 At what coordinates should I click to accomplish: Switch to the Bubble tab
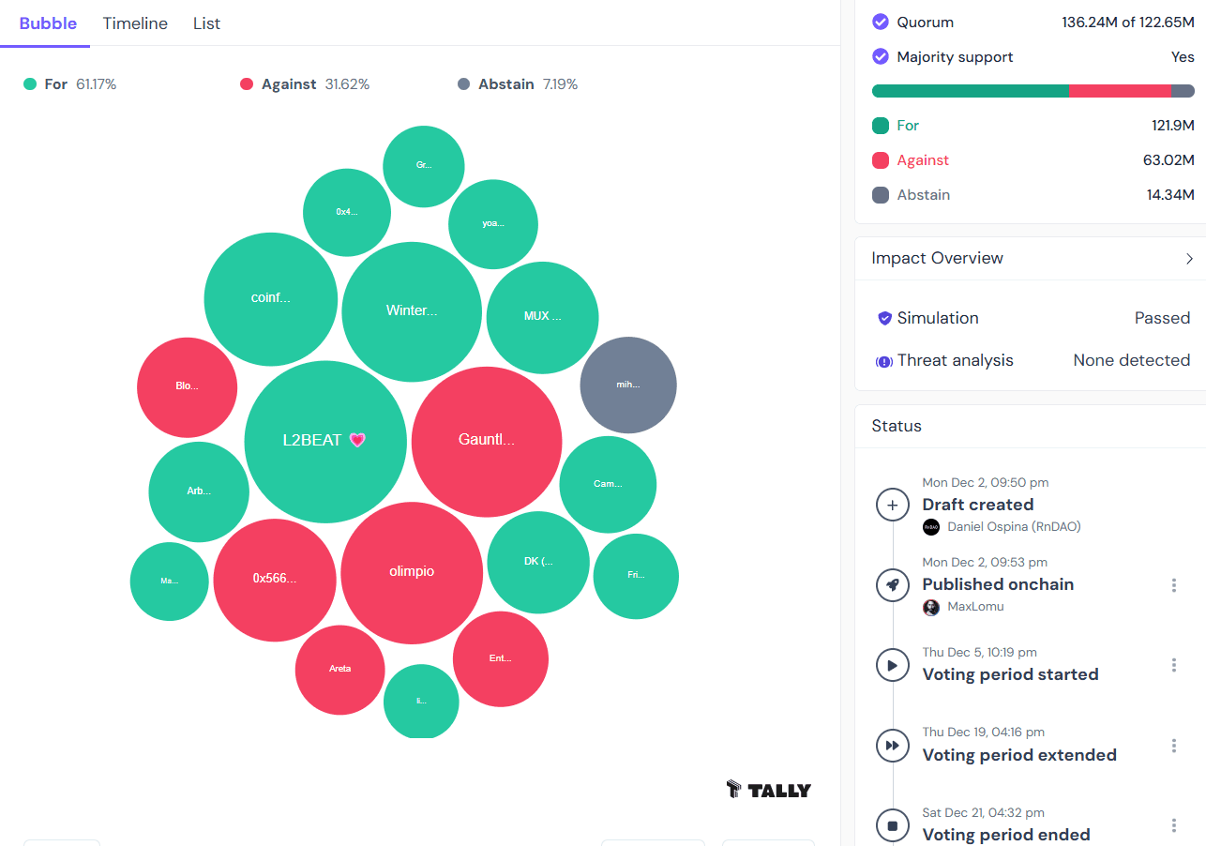(x=48, y=23)
